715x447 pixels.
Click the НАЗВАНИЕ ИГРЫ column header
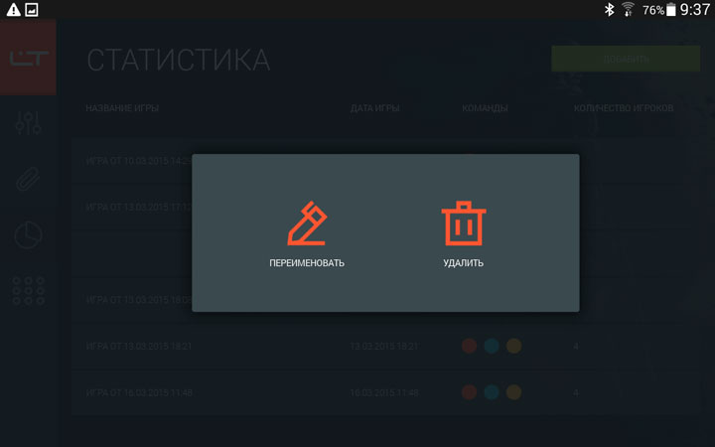(122, 107)
